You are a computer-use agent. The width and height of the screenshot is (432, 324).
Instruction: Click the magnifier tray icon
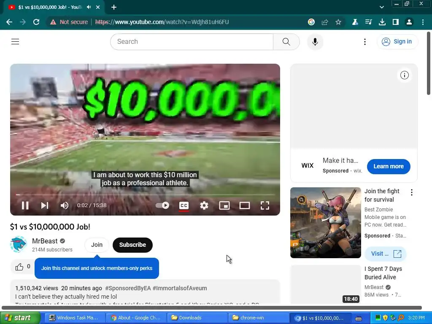401,318
